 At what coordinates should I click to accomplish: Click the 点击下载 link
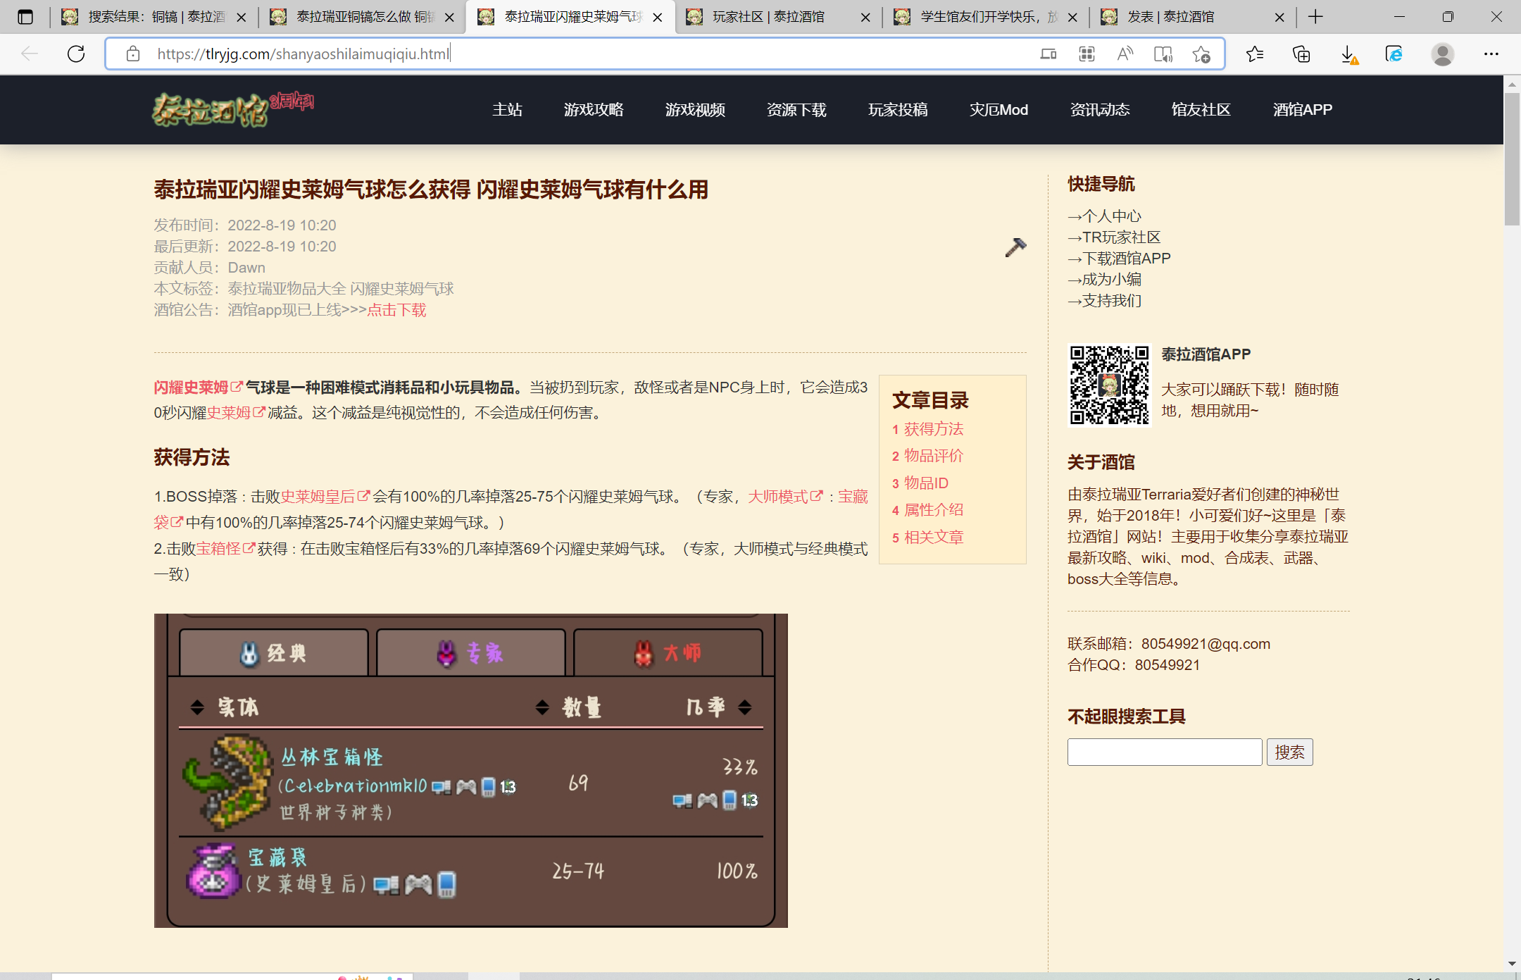396,310
